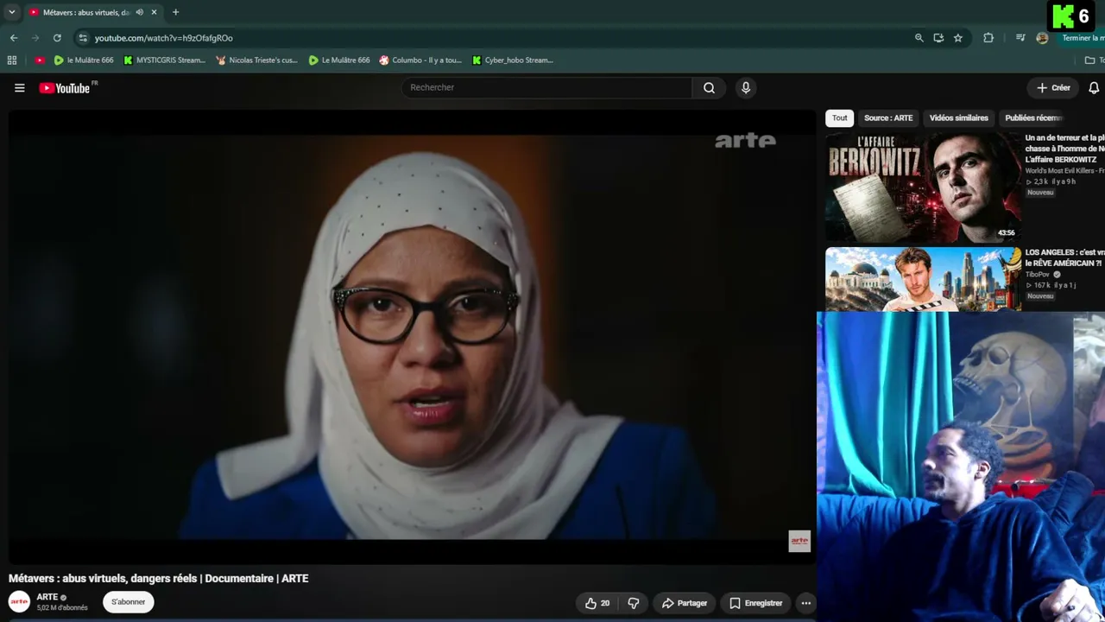Select the Tout filter chip
Image resolution: width=1105 pixels, height=622 pixels.
click(x=839, y=118)
